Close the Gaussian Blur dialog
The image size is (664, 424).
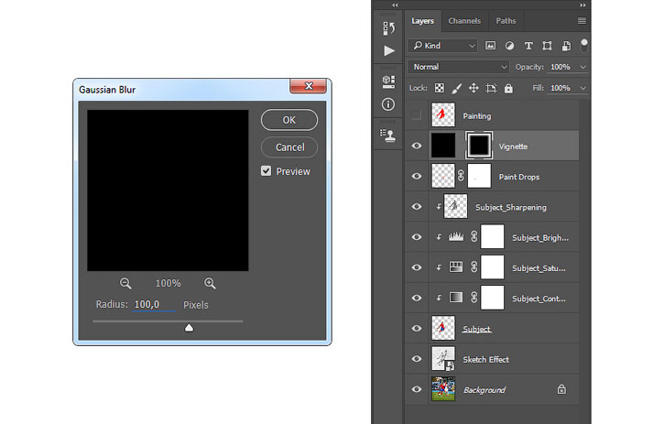pos(309,85)
